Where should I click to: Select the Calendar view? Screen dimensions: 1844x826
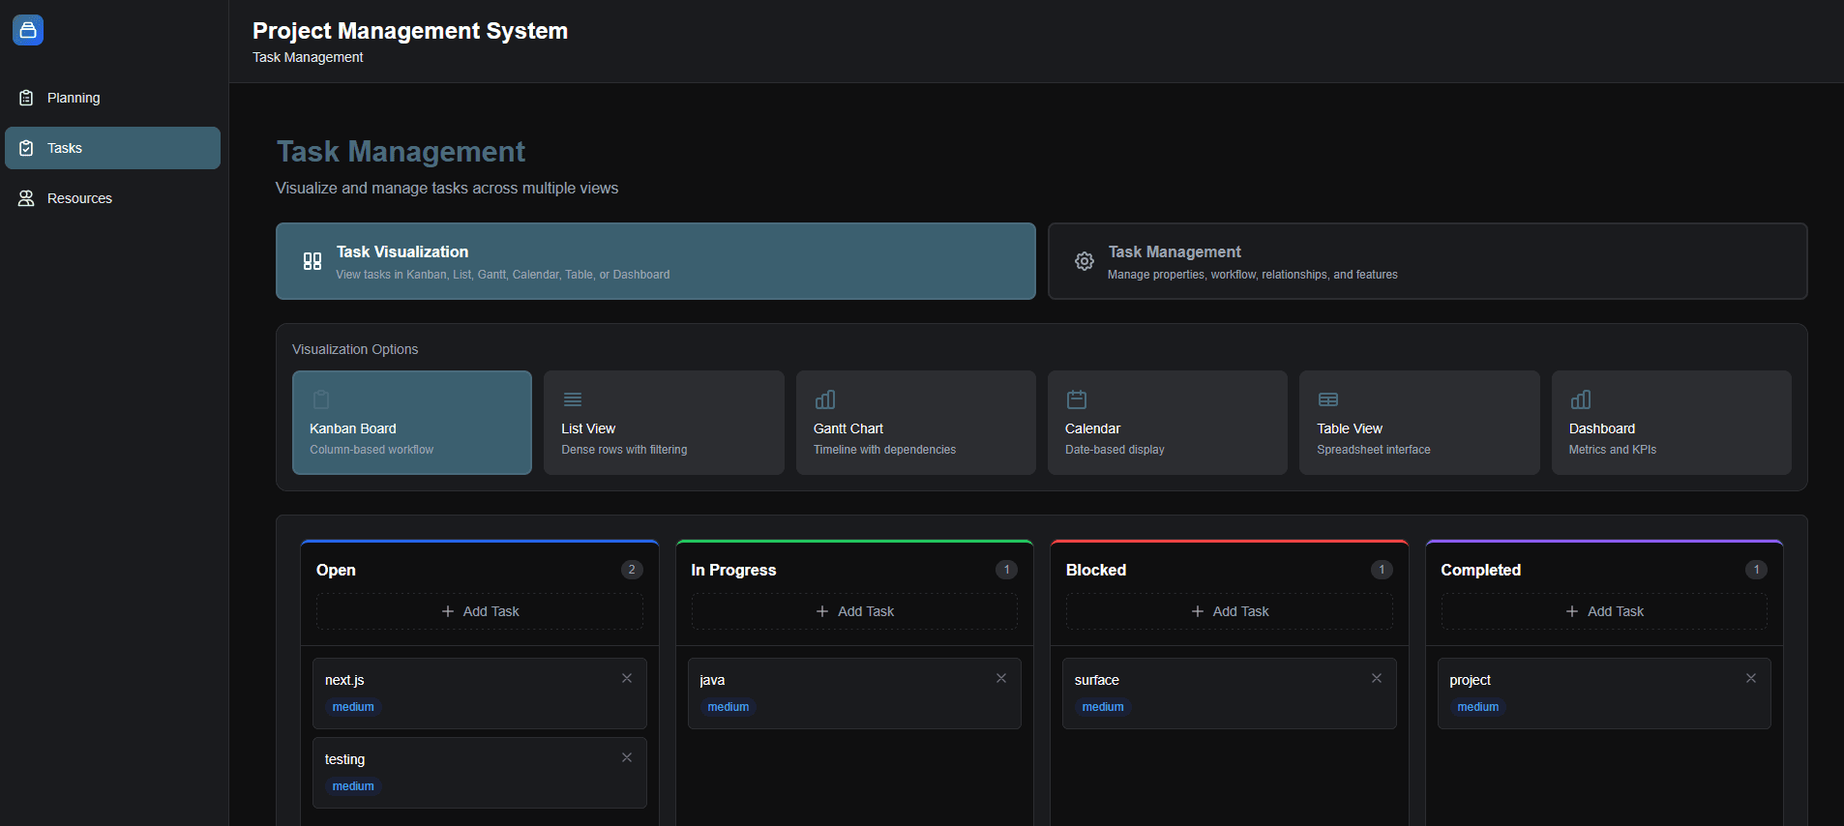point(1168,423)
